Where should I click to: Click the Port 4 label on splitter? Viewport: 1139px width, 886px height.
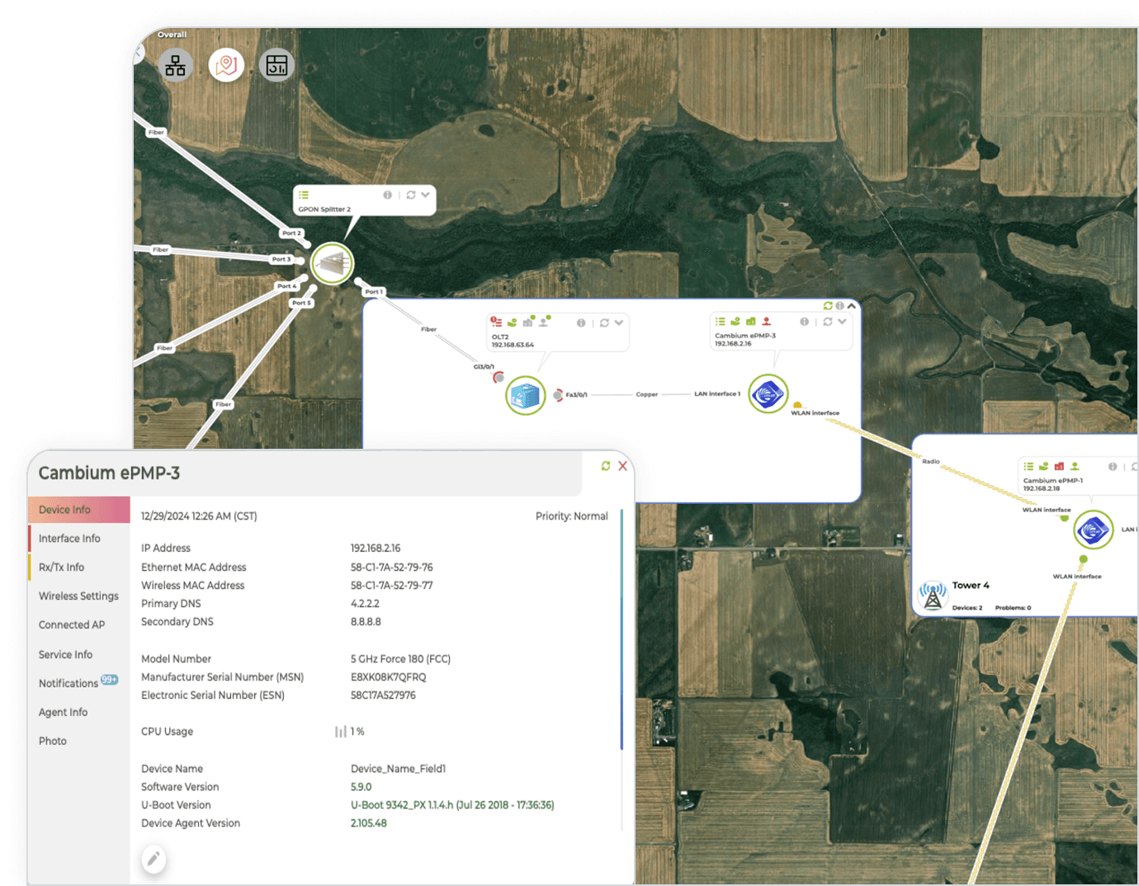pos(286,286)
